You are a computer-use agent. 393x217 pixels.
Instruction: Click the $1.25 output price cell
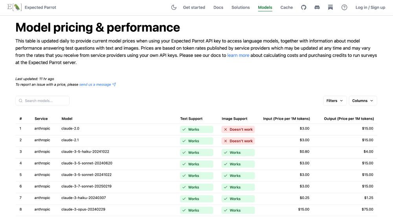coord(369,198)
